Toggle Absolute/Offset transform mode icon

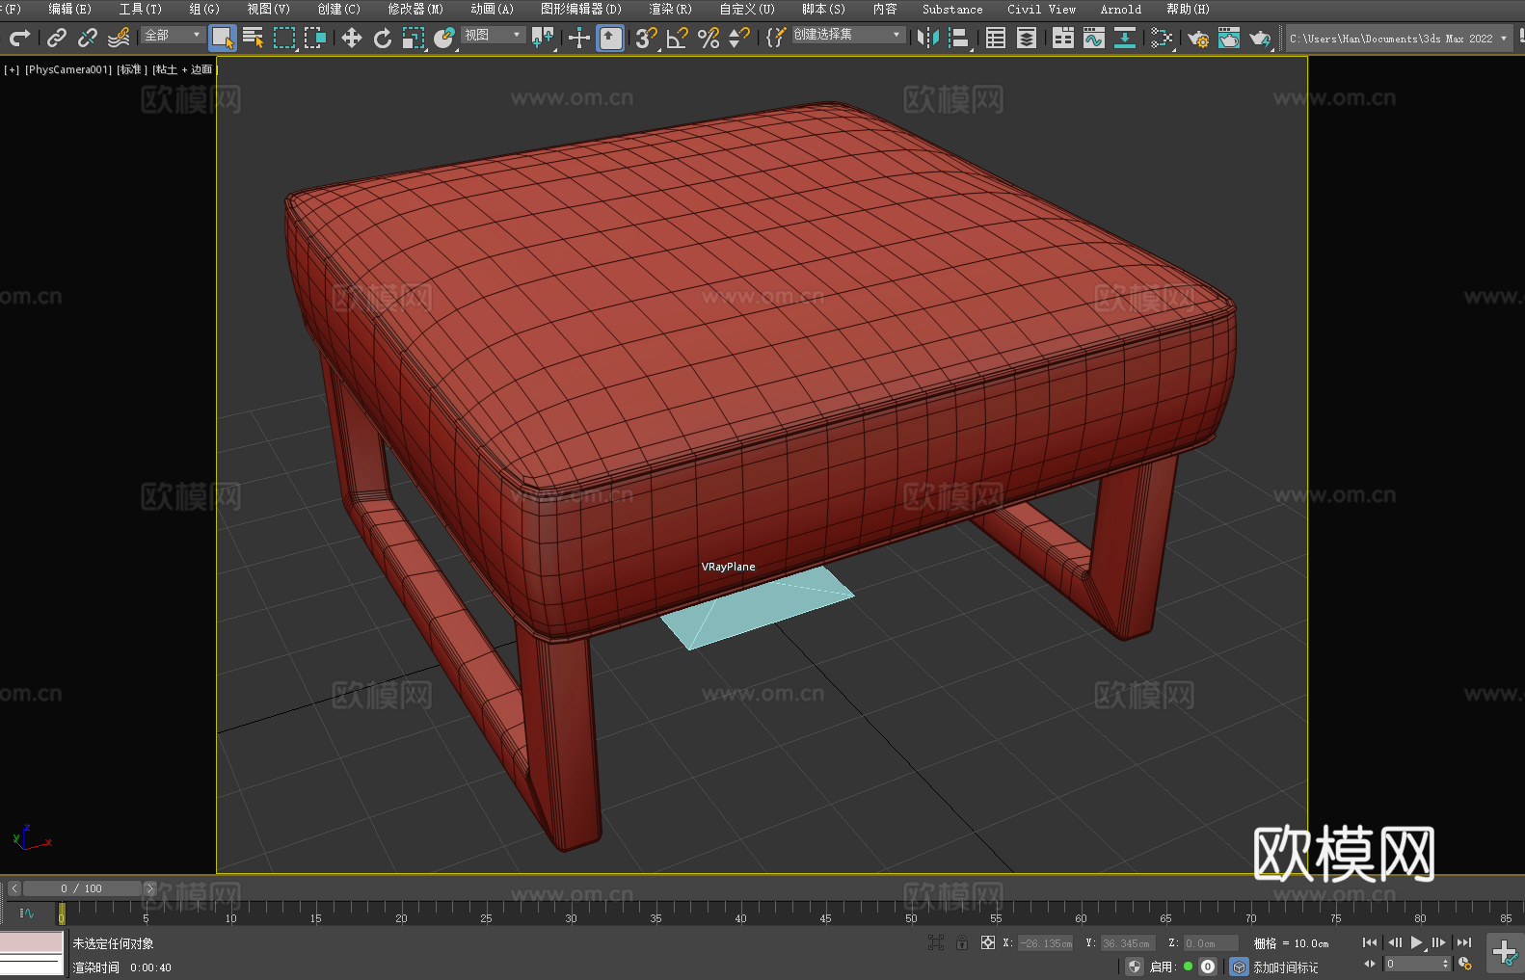pos(988,943)
